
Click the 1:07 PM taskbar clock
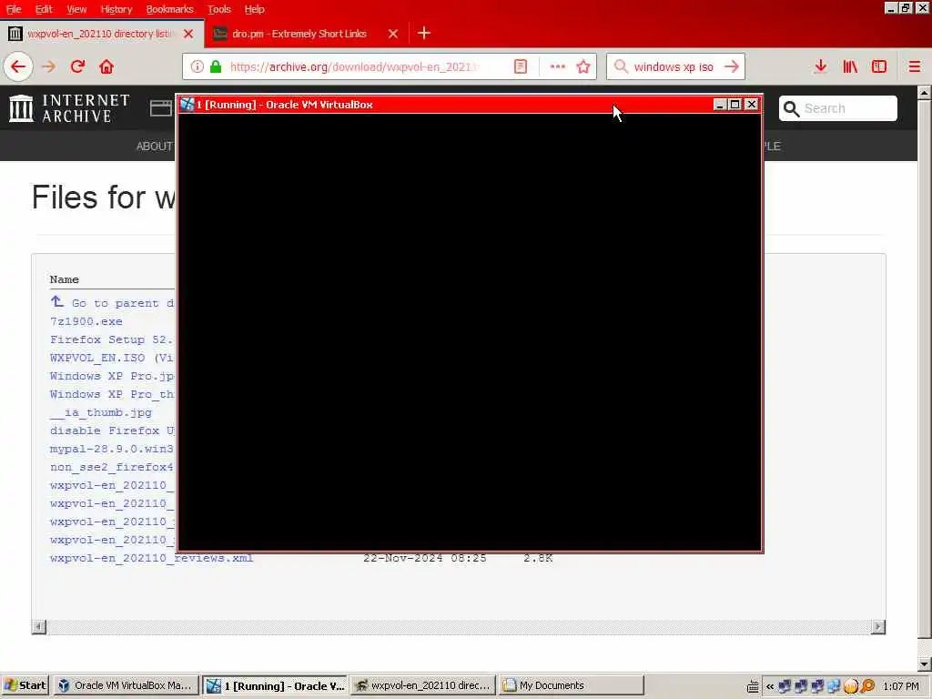[x=901, y=686]
